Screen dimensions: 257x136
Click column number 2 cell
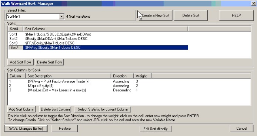pos(10,86)
